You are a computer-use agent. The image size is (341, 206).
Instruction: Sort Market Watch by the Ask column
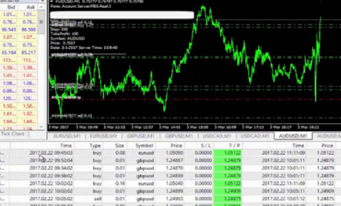(31, 7)
